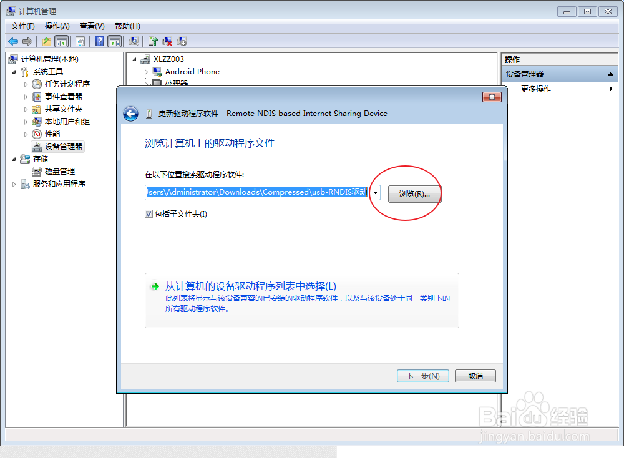Click the 系统工具 tools icon

(25, 72)
